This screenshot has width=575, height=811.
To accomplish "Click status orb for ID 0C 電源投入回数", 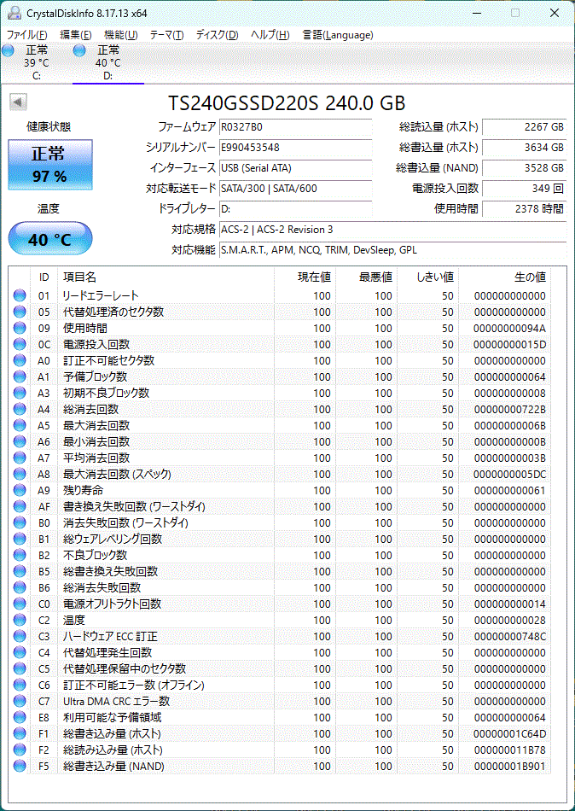I will pyautogui.click(x=20, y=345).
